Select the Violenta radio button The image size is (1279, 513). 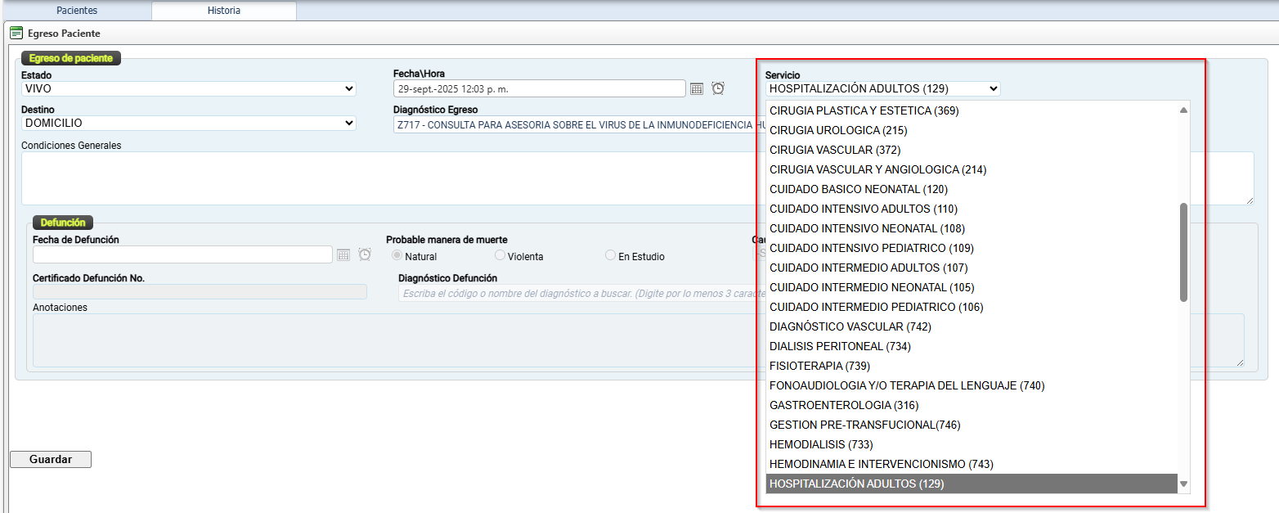pyautogui.click(x=500, y=256)
